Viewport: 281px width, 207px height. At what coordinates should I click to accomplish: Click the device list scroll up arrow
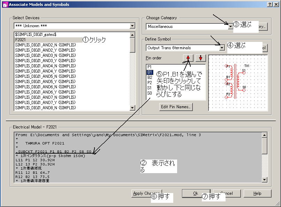click(x=132, y=35)
